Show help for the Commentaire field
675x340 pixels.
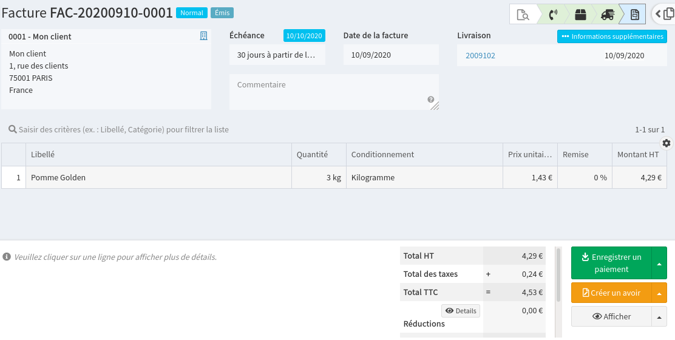430,100
